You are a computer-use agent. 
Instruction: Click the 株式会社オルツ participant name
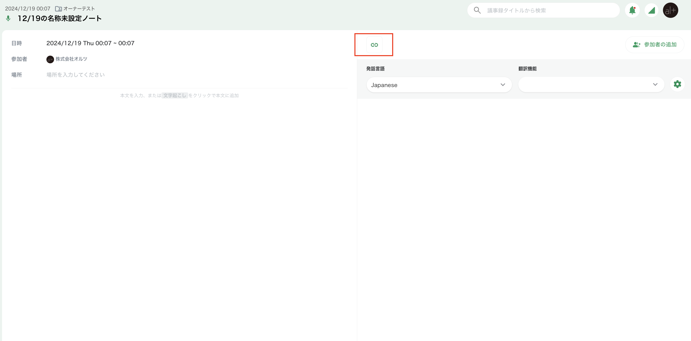(71, 59)
